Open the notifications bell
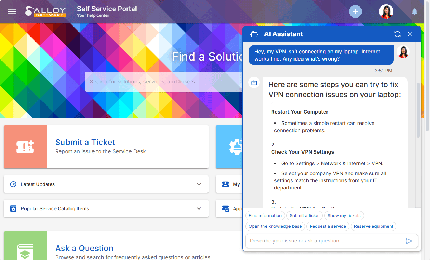 point(415,12)
